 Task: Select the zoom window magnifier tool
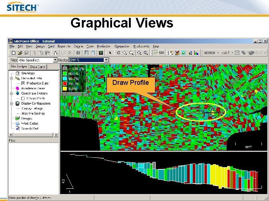click(125, 53)
